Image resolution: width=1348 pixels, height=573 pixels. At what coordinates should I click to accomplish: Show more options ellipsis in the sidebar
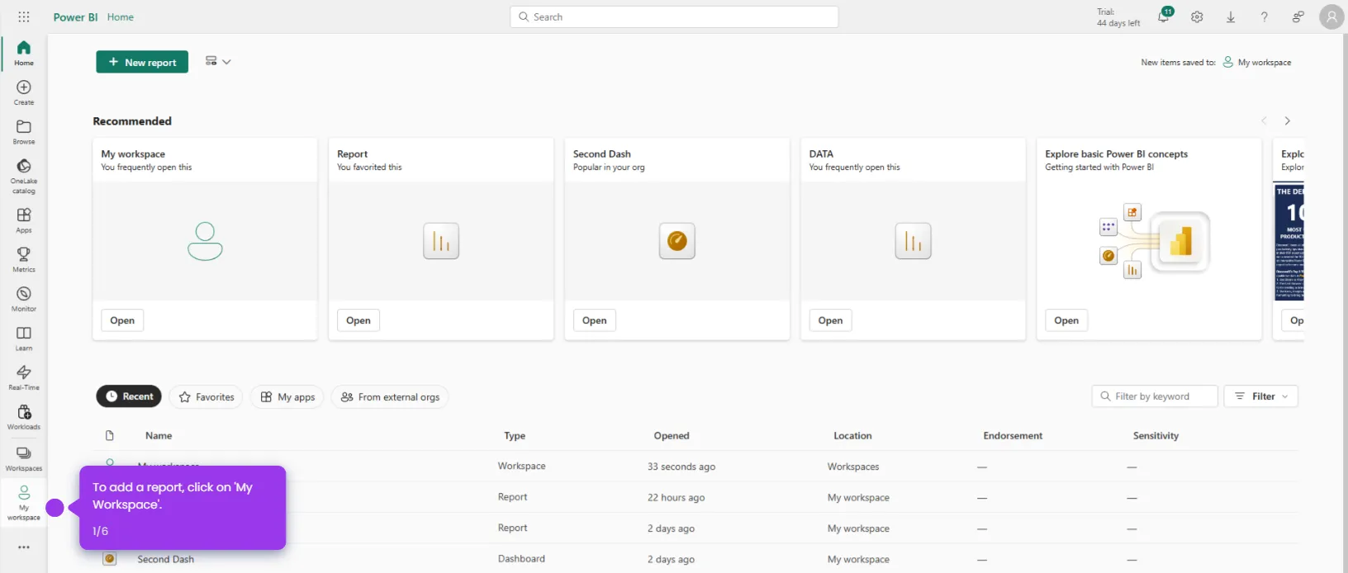coord(24,547)
